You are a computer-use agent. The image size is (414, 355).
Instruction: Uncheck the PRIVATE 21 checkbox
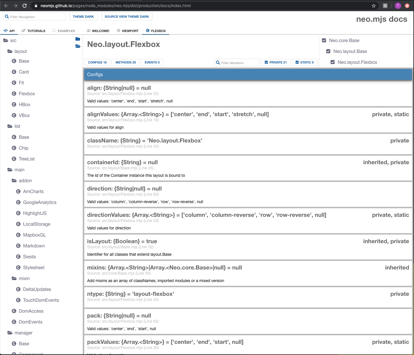coord(266,62)
